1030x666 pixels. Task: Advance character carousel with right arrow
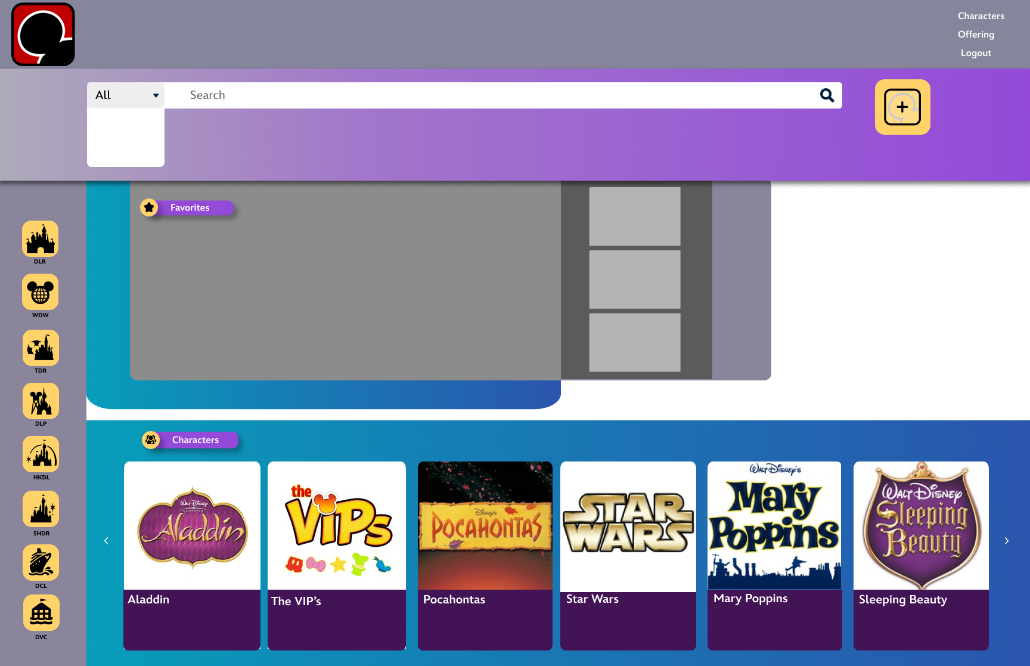tap(1007, 541)
